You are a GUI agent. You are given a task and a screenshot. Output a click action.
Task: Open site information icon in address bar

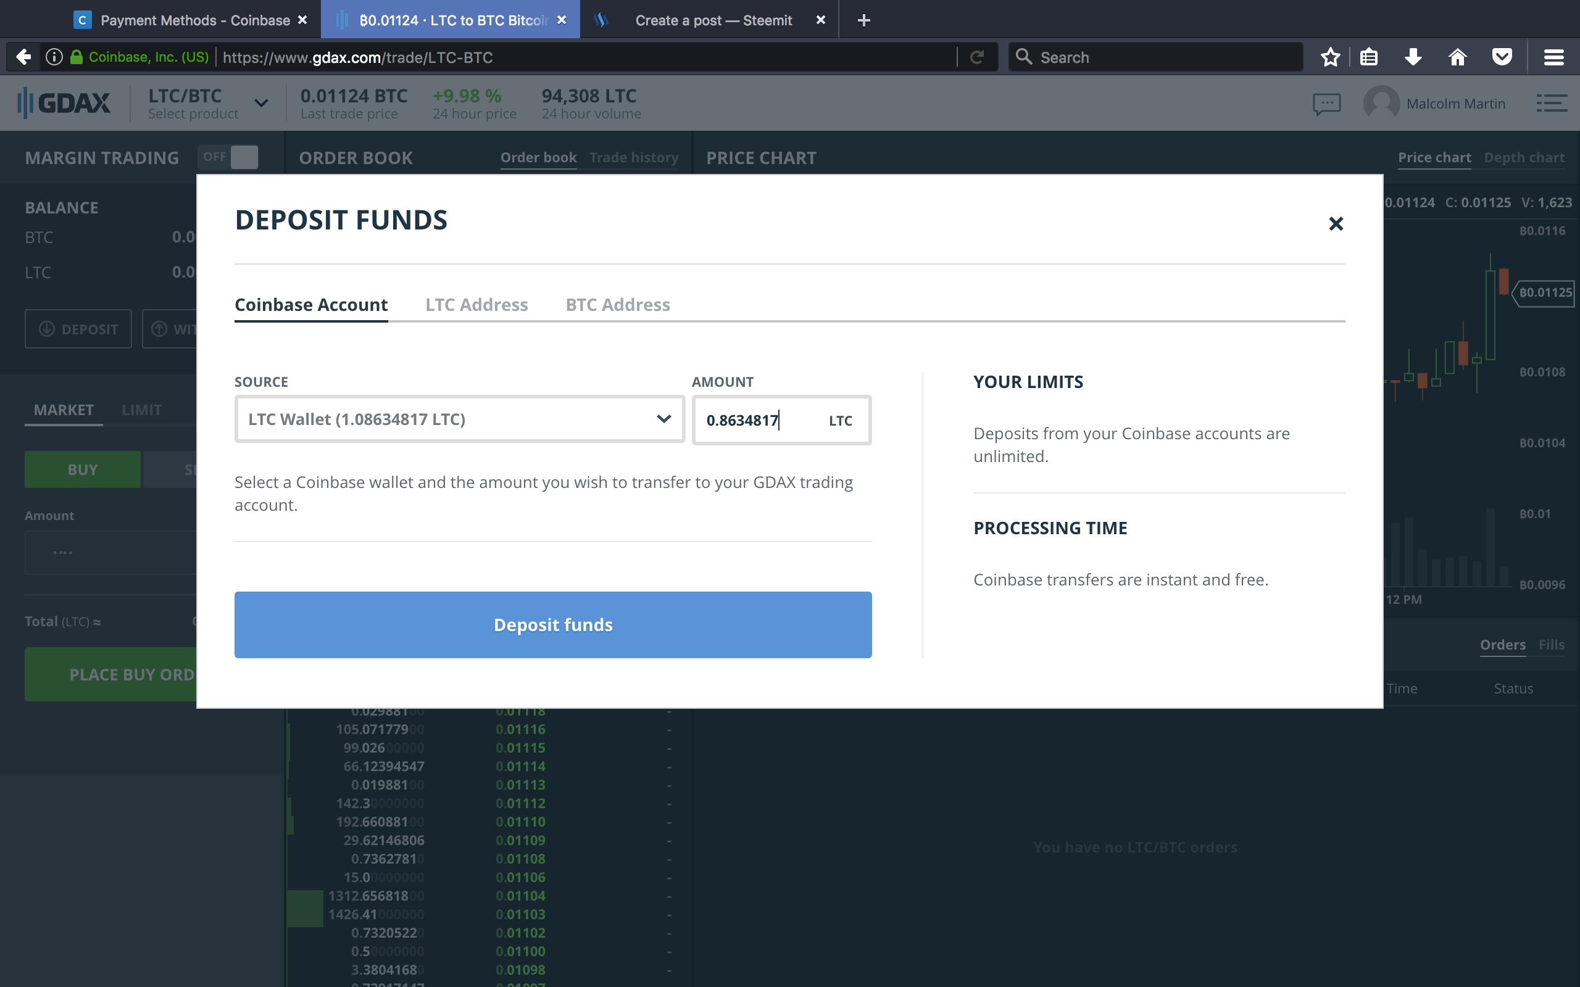tap(54, 57)
